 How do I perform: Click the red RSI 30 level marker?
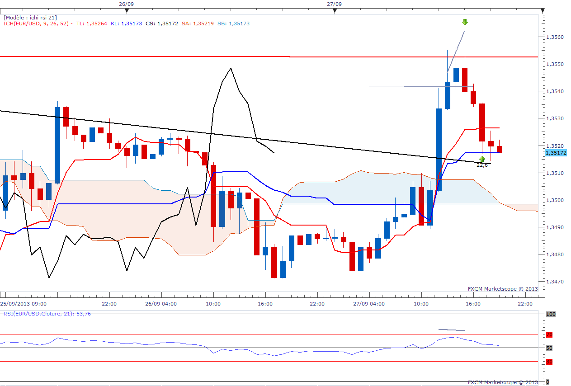550,362
